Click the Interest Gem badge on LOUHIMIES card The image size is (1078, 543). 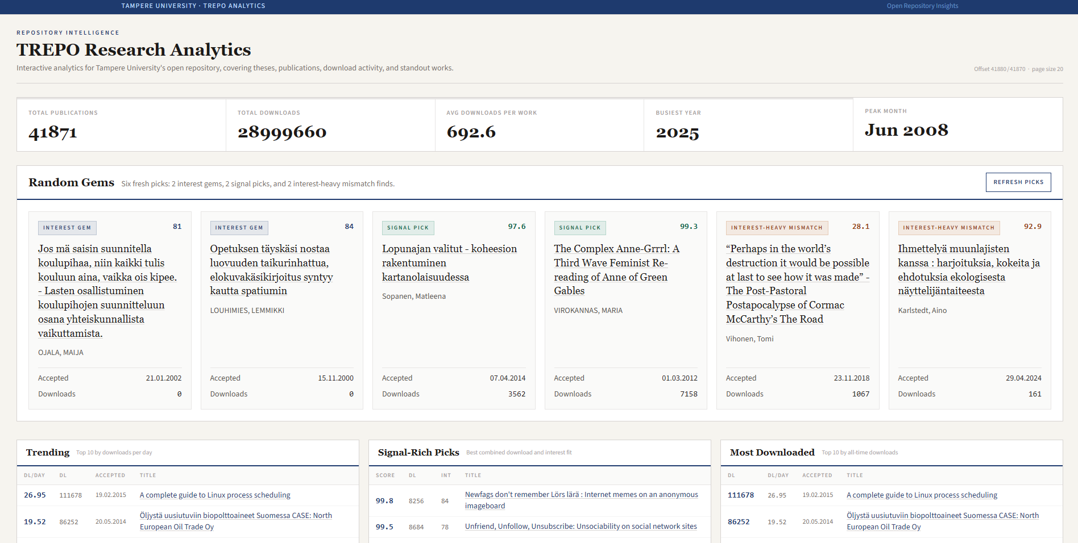pos(239,228)
